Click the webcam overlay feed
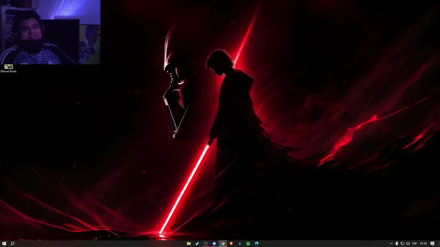 (x=50, y=32)
